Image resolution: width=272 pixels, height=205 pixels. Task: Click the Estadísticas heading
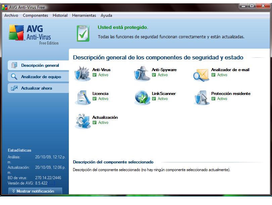[x=19, y=150]
